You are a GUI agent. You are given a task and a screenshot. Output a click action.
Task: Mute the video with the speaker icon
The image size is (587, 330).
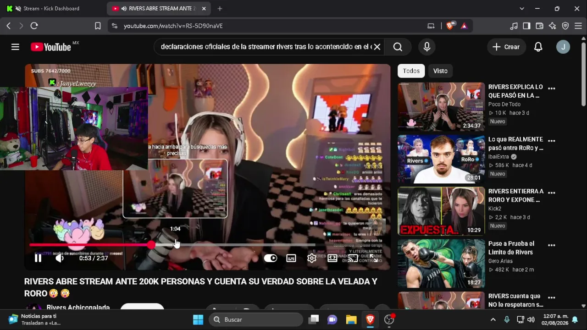tap(60, 258)
